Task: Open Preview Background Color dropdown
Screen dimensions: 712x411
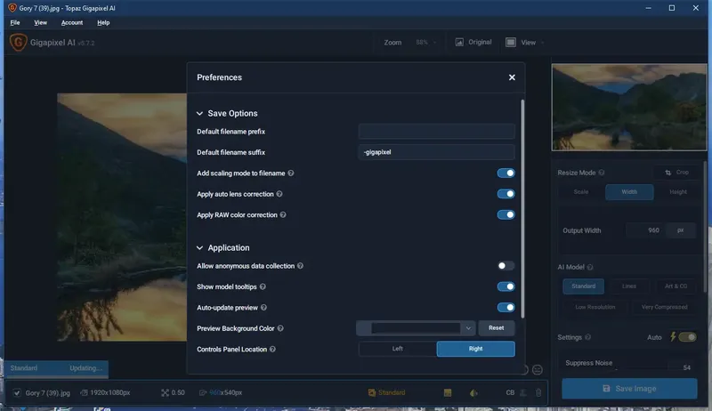Action: (x=416, y=328)
